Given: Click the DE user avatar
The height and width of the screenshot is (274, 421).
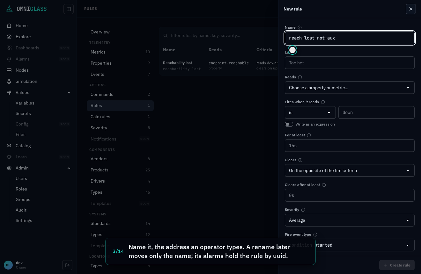Looking at the screenshot, I should pos(8,265).
